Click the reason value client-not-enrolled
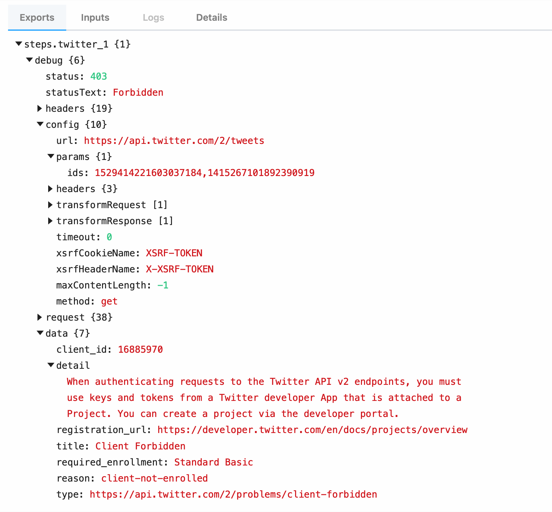 click(154, 478)
